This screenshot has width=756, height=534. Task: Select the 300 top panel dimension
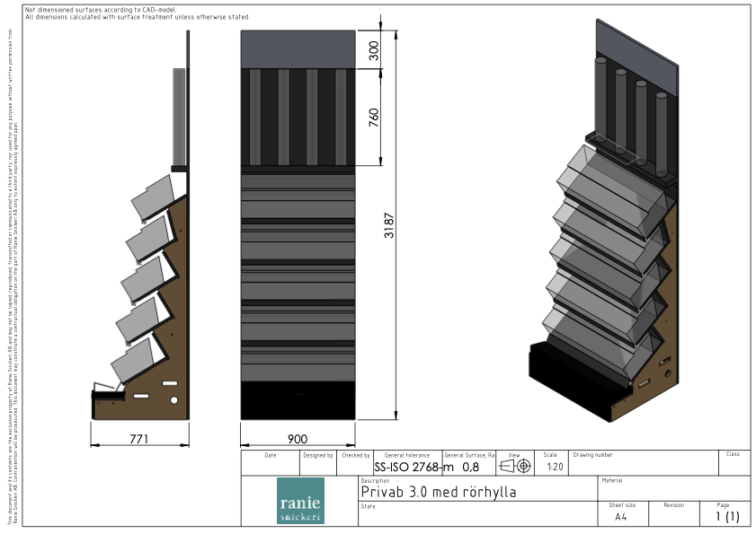[374, 50]
